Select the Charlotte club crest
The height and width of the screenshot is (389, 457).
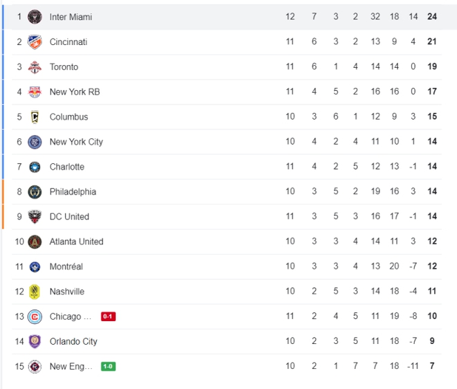(x=35, y=167)
